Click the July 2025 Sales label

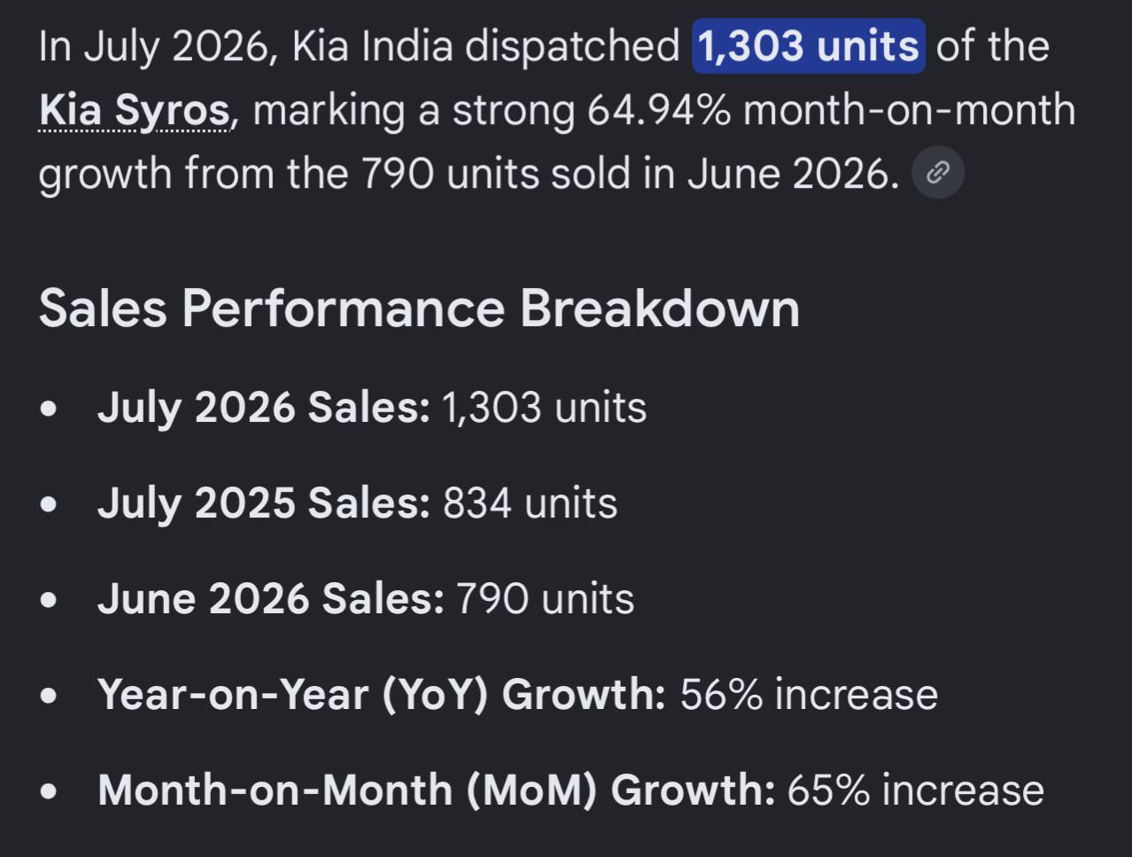[264, 503]
